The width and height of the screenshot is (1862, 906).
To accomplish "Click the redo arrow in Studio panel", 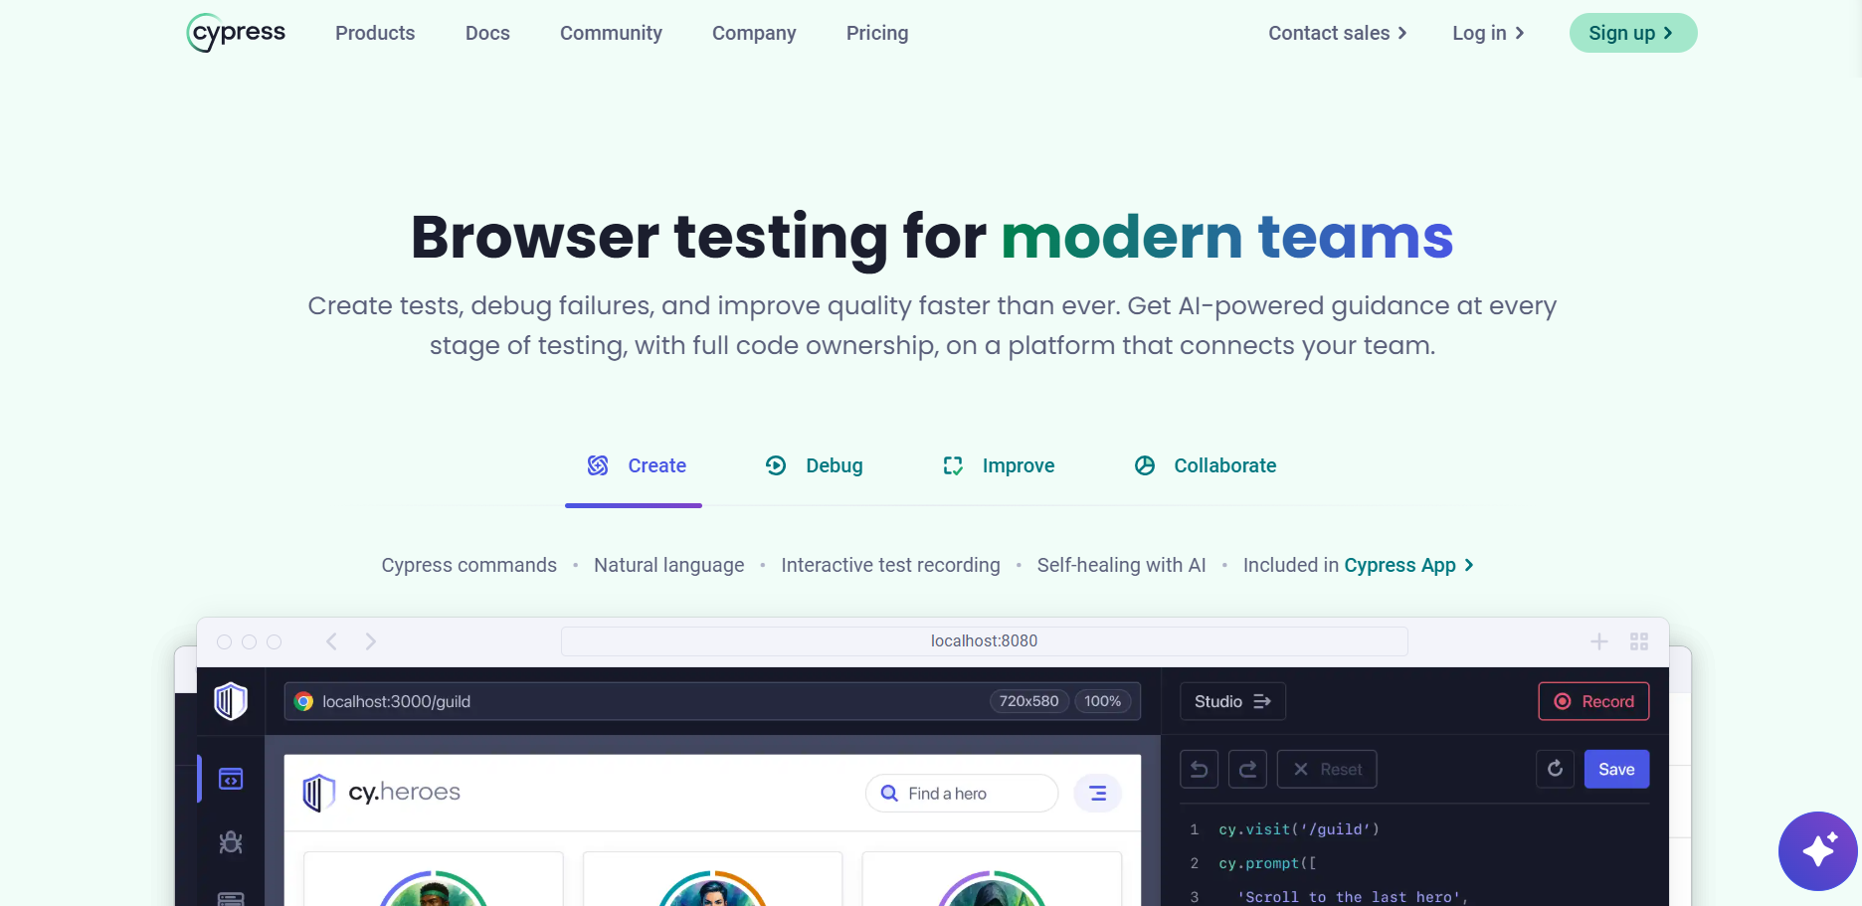I will pos(1247,770).
